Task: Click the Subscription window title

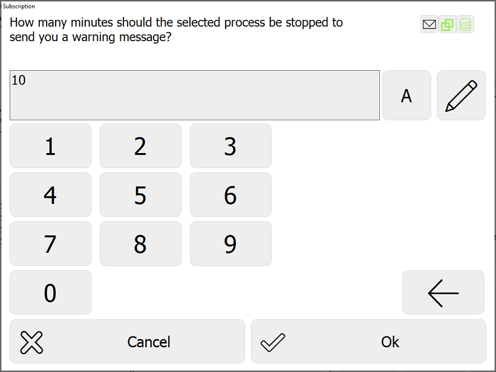Action: pos(19,6)
